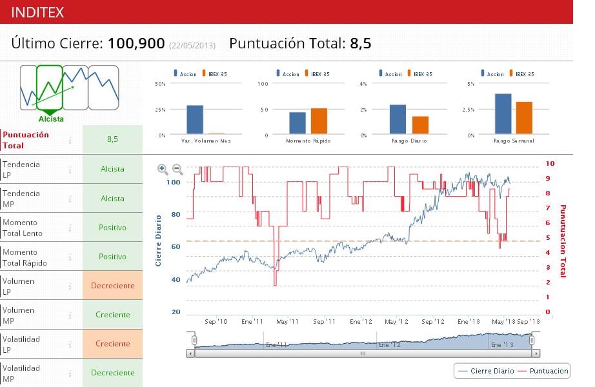Open info icon for Tendencia MP row

[x=70, y=199]
